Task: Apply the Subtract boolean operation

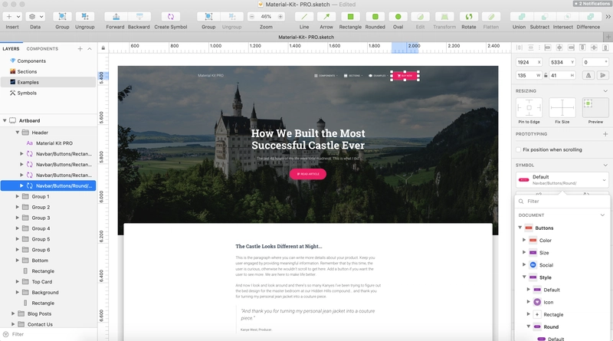Action: point(544,16)
